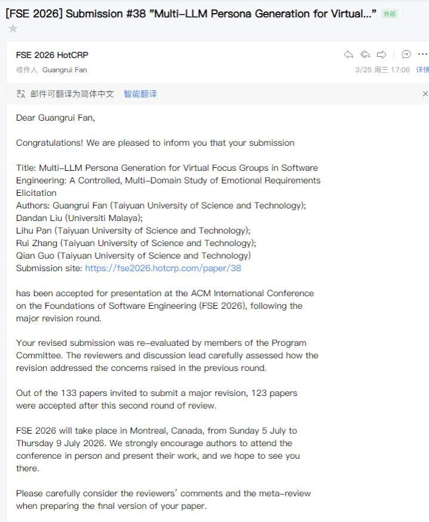Forward this email with the right arrow icon

coord(382,54)
